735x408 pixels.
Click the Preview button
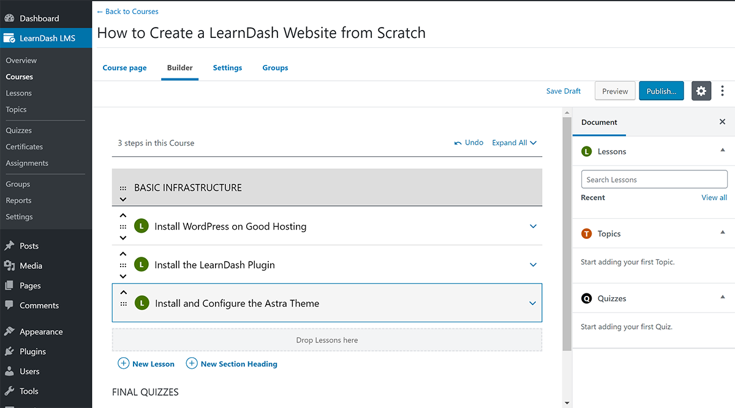click(615, 91)
